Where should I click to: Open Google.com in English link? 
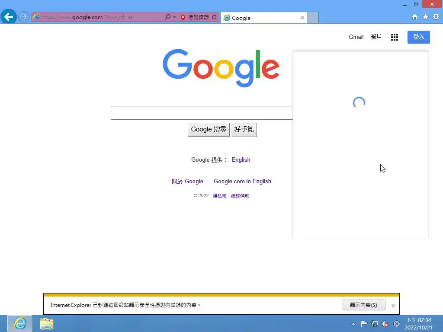tap(242, 182)
